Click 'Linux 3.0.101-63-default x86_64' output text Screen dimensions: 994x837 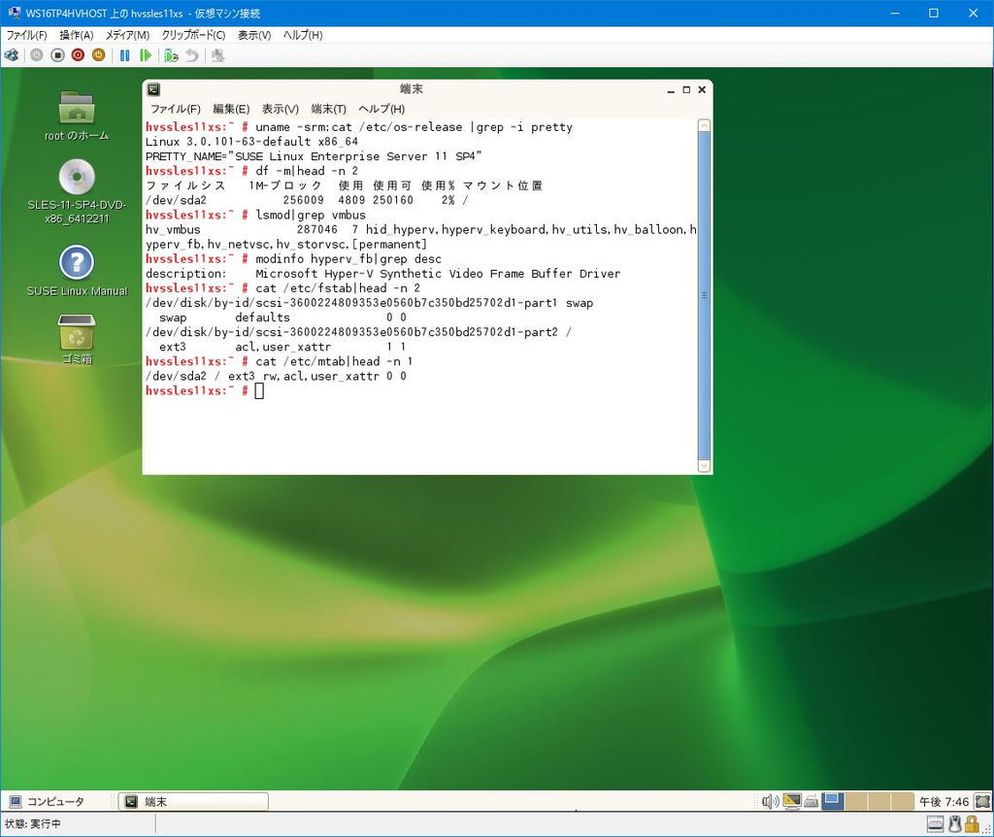point(251,142)
